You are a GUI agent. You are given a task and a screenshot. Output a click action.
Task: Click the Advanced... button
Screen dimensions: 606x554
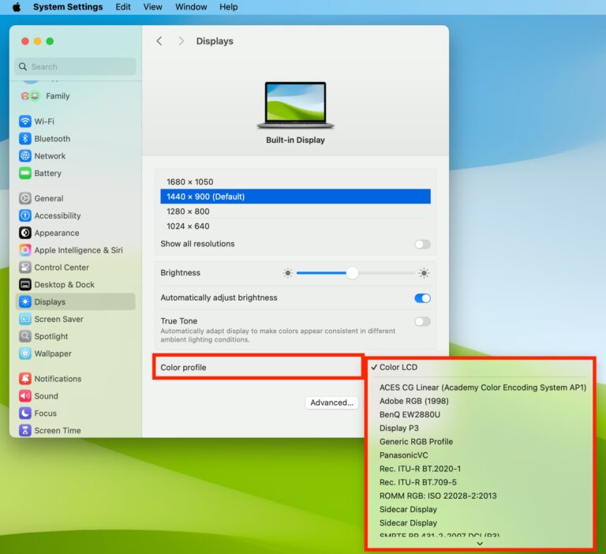tap(331, 402)
